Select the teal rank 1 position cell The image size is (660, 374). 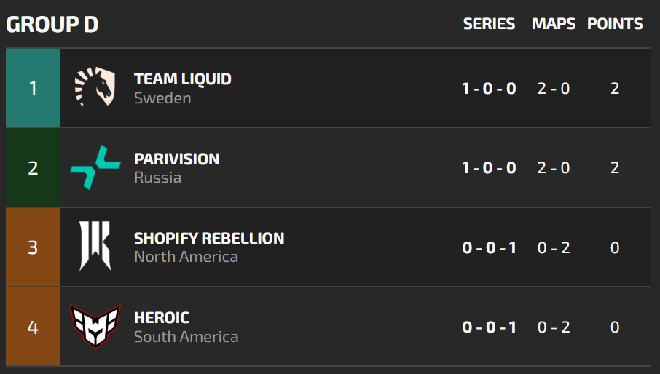coord(33,88)
